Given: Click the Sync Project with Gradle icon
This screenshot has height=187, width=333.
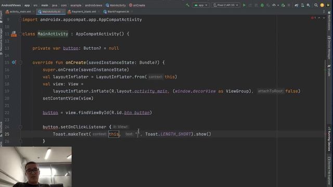Looking at the screenshot, I should click(297, 5).
